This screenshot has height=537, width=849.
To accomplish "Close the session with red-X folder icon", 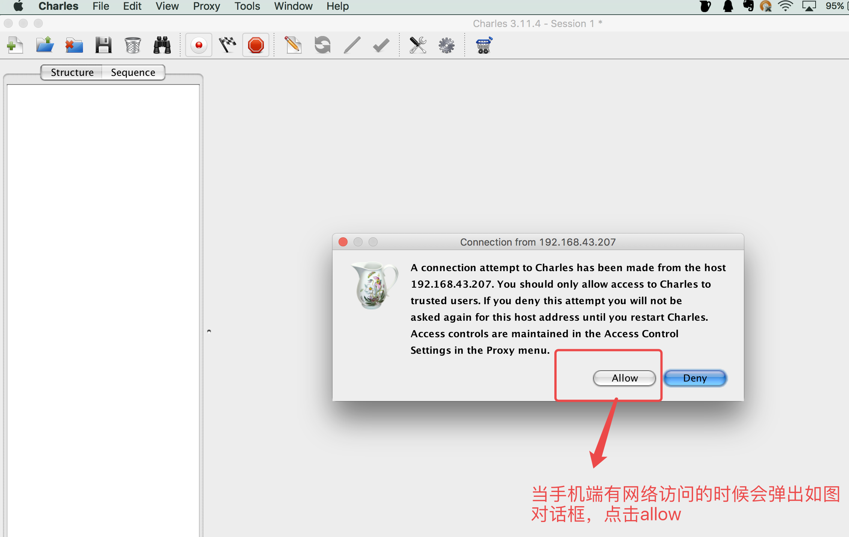I will tap(74, 45).
